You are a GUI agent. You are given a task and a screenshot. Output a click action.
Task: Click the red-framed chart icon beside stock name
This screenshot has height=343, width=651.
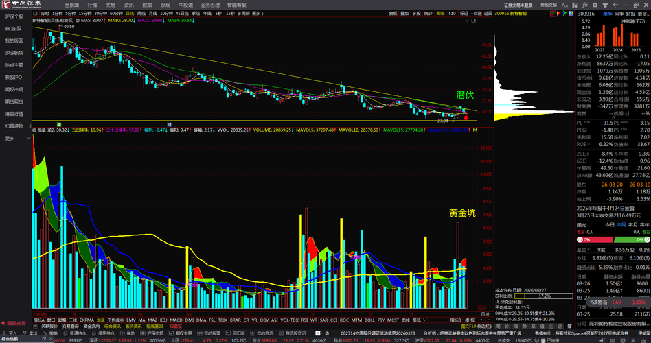pos(553,14)
